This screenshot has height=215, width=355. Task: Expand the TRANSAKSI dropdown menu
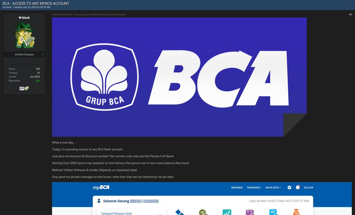coord(254,187)
